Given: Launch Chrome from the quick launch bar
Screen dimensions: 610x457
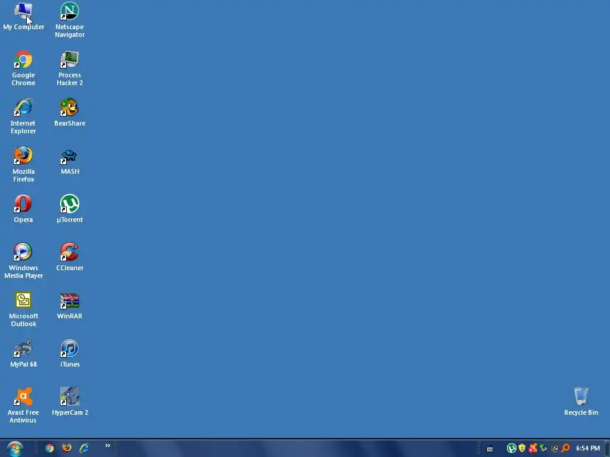Looking at the screenshot, I should [49, 448].
